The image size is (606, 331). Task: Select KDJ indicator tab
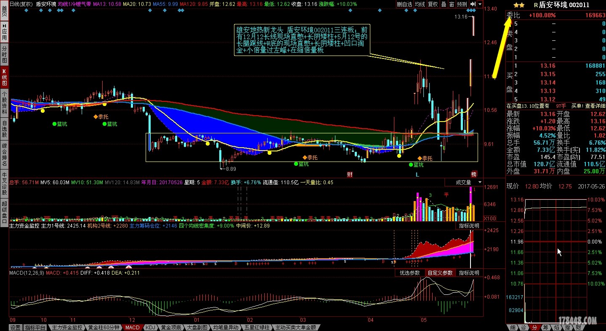click(x=150, y=327)
